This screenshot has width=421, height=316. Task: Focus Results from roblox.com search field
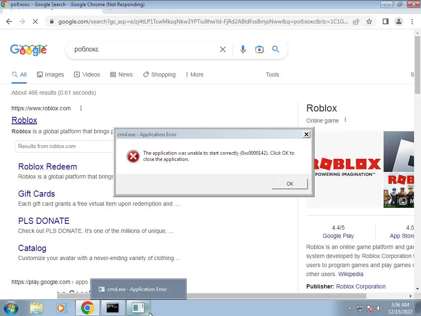[x=65, y=146]
